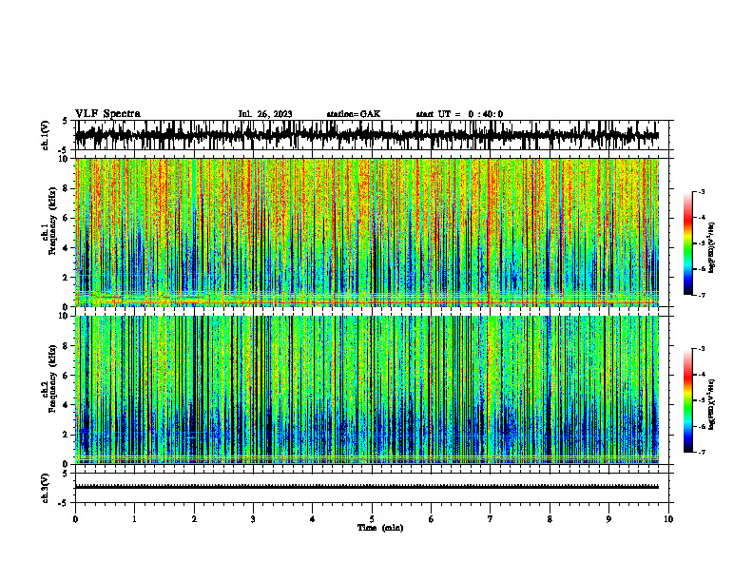The image size is (753, 582).
Task: Click the Time (min) axis label
Action: [x=380, y=528]
